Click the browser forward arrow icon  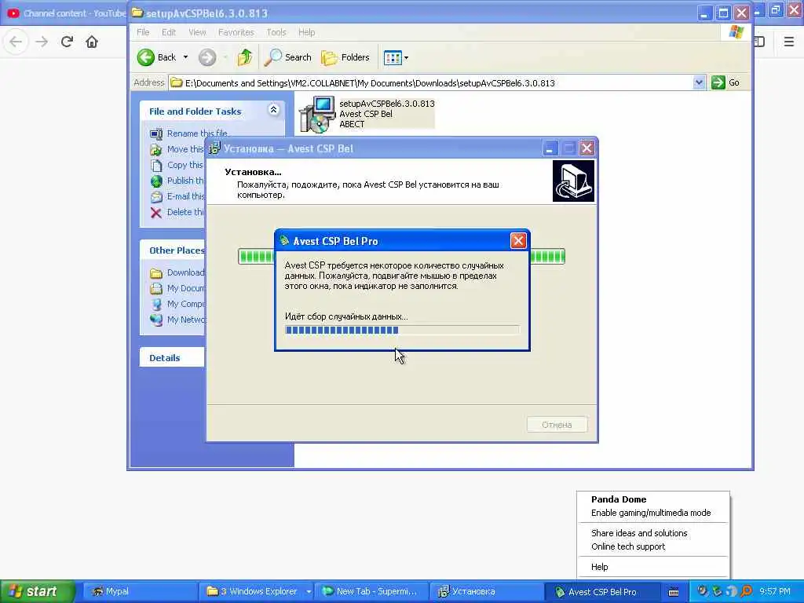coord(42,42)
